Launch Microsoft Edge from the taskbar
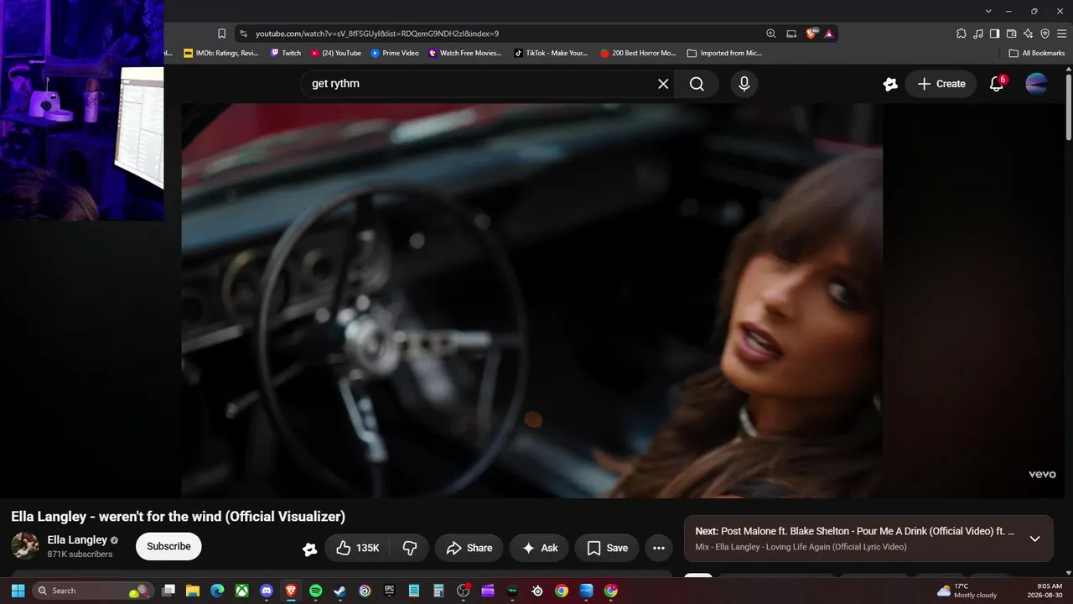 click(x=217, y=591)
